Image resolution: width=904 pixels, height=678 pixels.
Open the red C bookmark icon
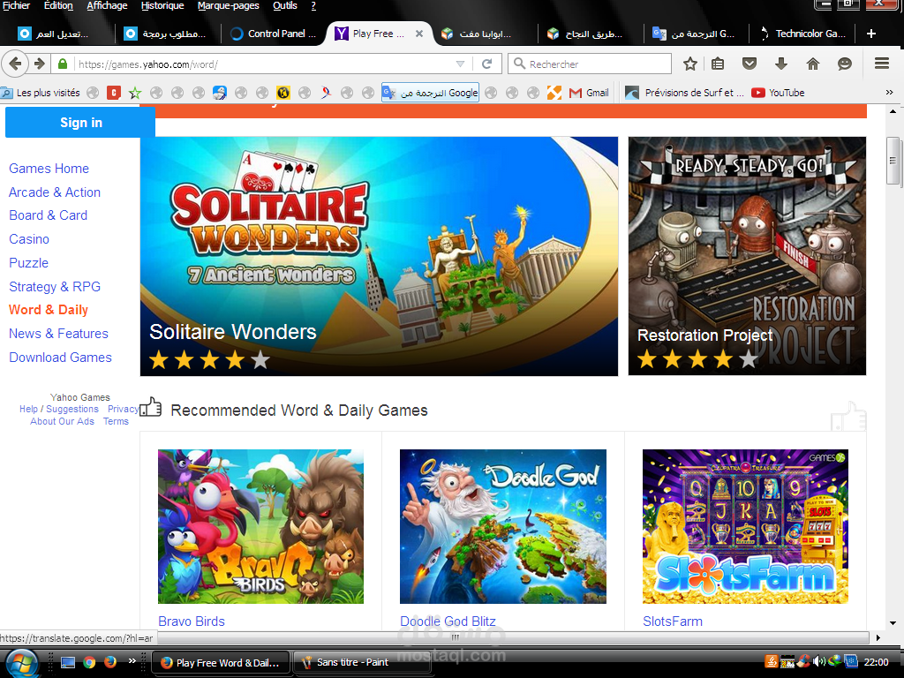(x=114, y=92)
